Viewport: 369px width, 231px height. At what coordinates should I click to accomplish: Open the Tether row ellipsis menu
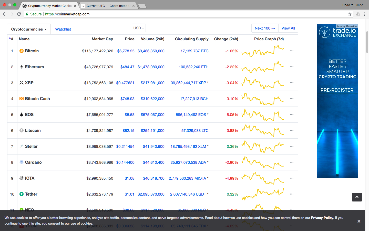[292, 194]
